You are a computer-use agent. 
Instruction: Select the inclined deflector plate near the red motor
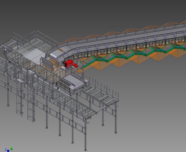point(47,64)
